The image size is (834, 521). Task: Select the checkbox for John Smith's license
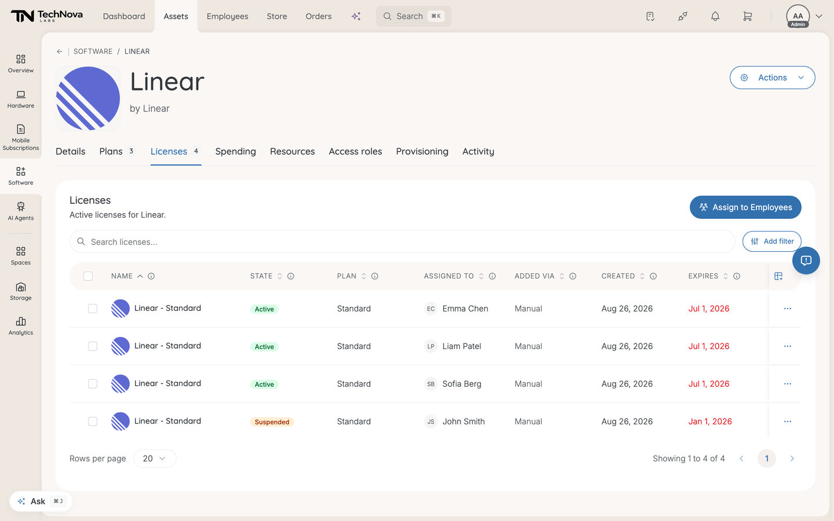pyautogui.click(x=93, y=421)
